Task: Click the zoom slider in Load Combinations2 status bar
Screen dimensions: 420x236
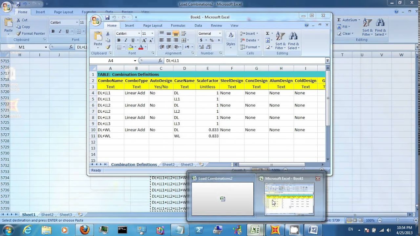Action: [x=398, y=220]
